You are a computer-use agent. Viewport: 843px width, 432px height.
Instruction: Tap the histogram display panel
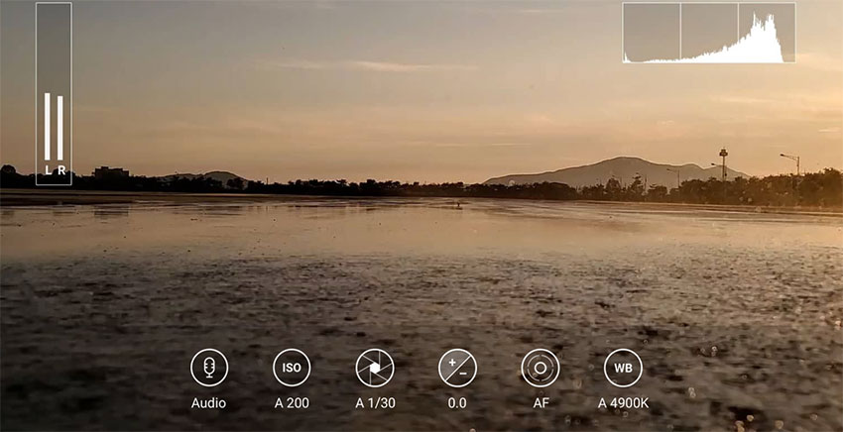coord(709,33)
